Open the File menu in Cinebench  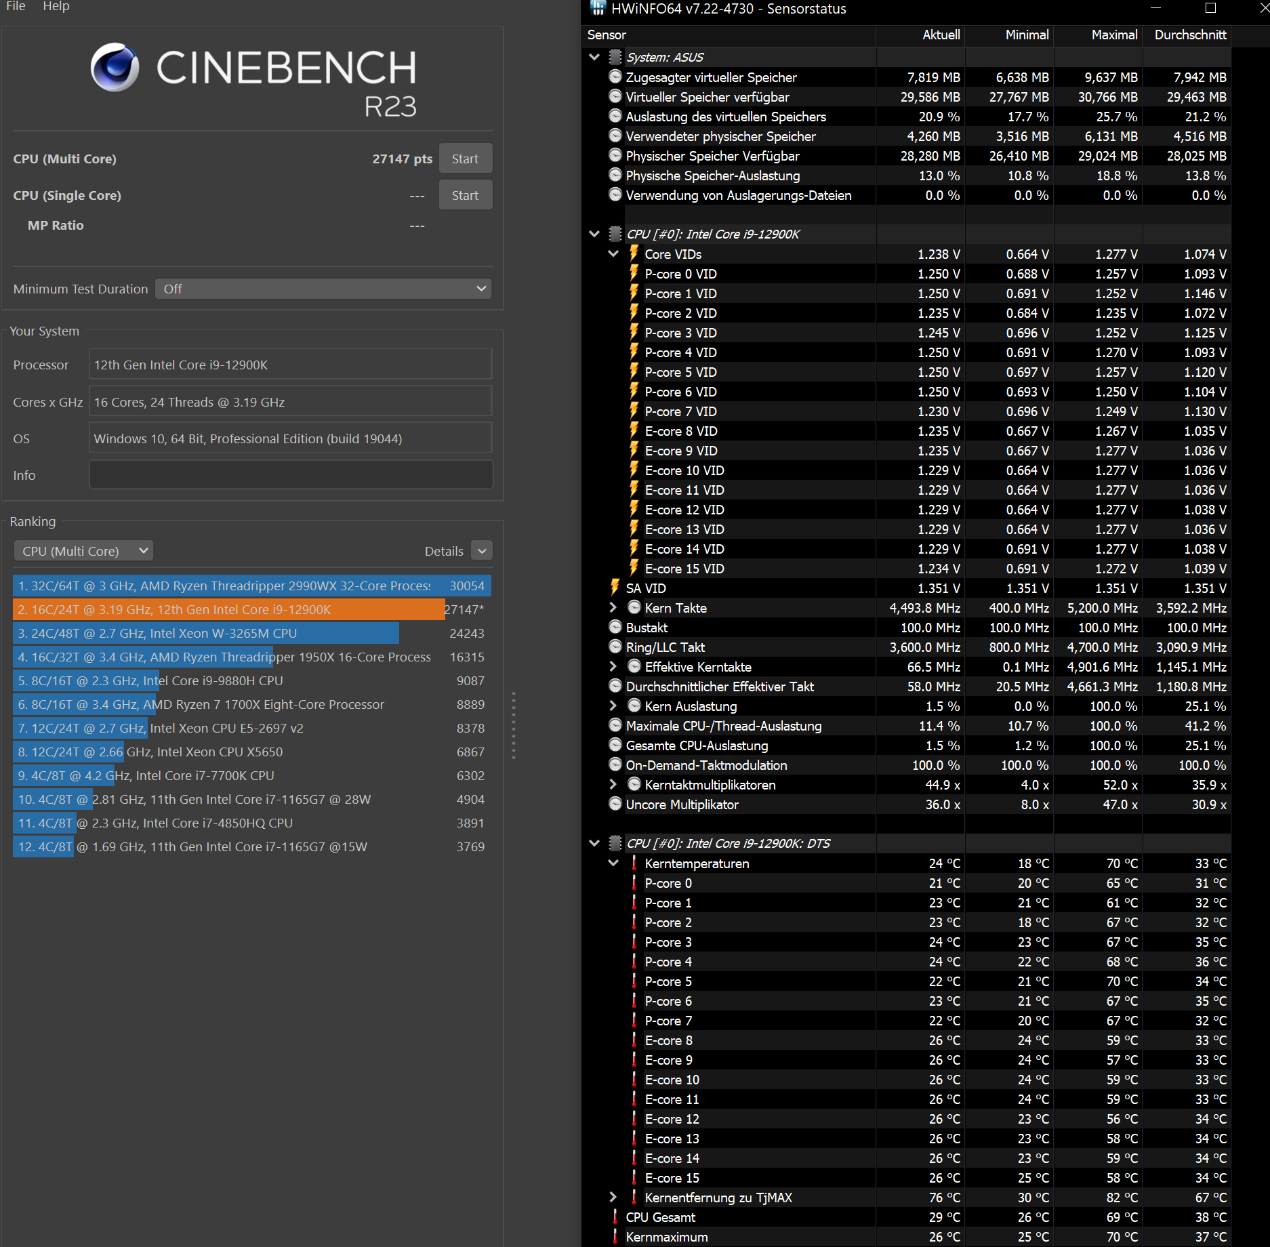click(16, 6)
